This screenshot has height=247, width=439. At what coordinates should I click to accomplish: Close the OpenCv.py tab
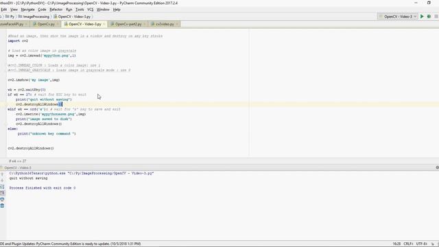(58, 25)
